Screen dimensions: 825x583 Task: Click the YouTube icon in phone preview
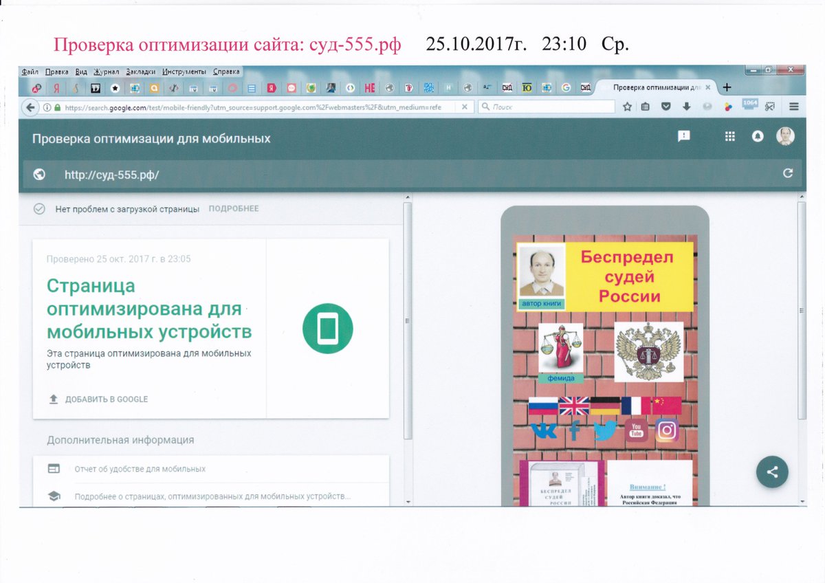tap(637, 431)
